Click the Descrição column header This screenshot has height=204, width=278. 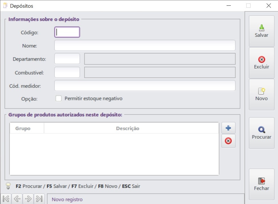pyautogui.click(x=127, y=128)
